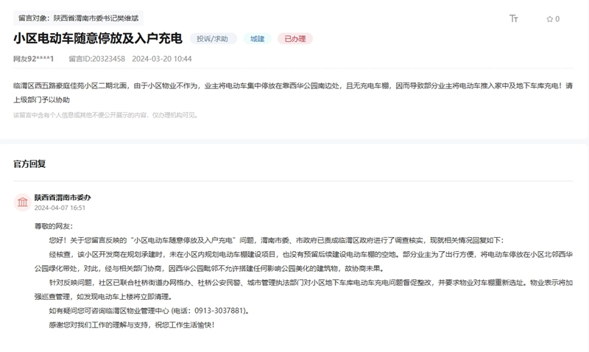
Task: Click the official institution building avatar icon
Action: (x=23, y=202)
